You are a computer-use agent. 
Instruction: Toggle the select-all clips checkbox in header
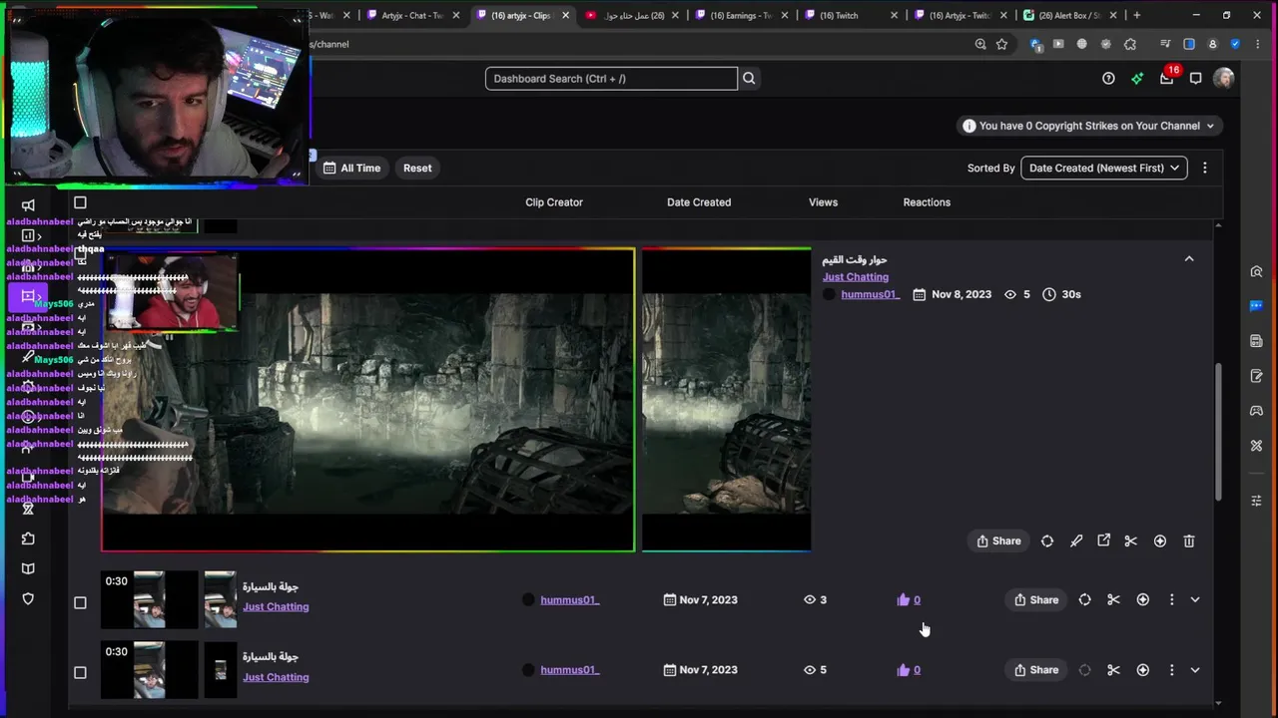coord(80,202)
